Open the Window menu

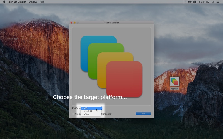[33, 2]
